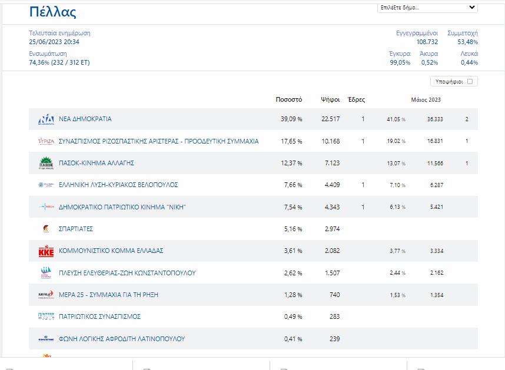Open the ΕΛΛΗΝΙΚΗ ΛΥΣΗ-ΚΥΡΙΑΚΟΣ ΒΕΛΟΠΟΥΛΟΣ link
505x370 pixels.
pyautogui.click(x=118, y=185)
